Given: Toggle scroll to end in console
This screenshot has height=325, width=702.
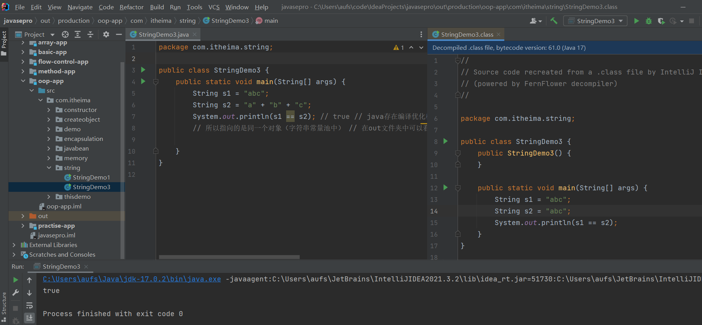Looking at the screenshot, I should (x=29, y=318).
